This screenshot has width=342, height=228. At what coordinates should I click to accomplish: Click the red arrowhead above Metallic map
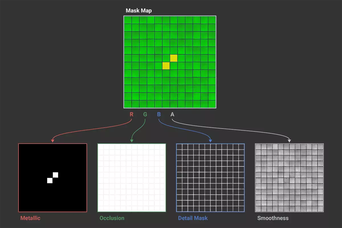tap(52, 141)
